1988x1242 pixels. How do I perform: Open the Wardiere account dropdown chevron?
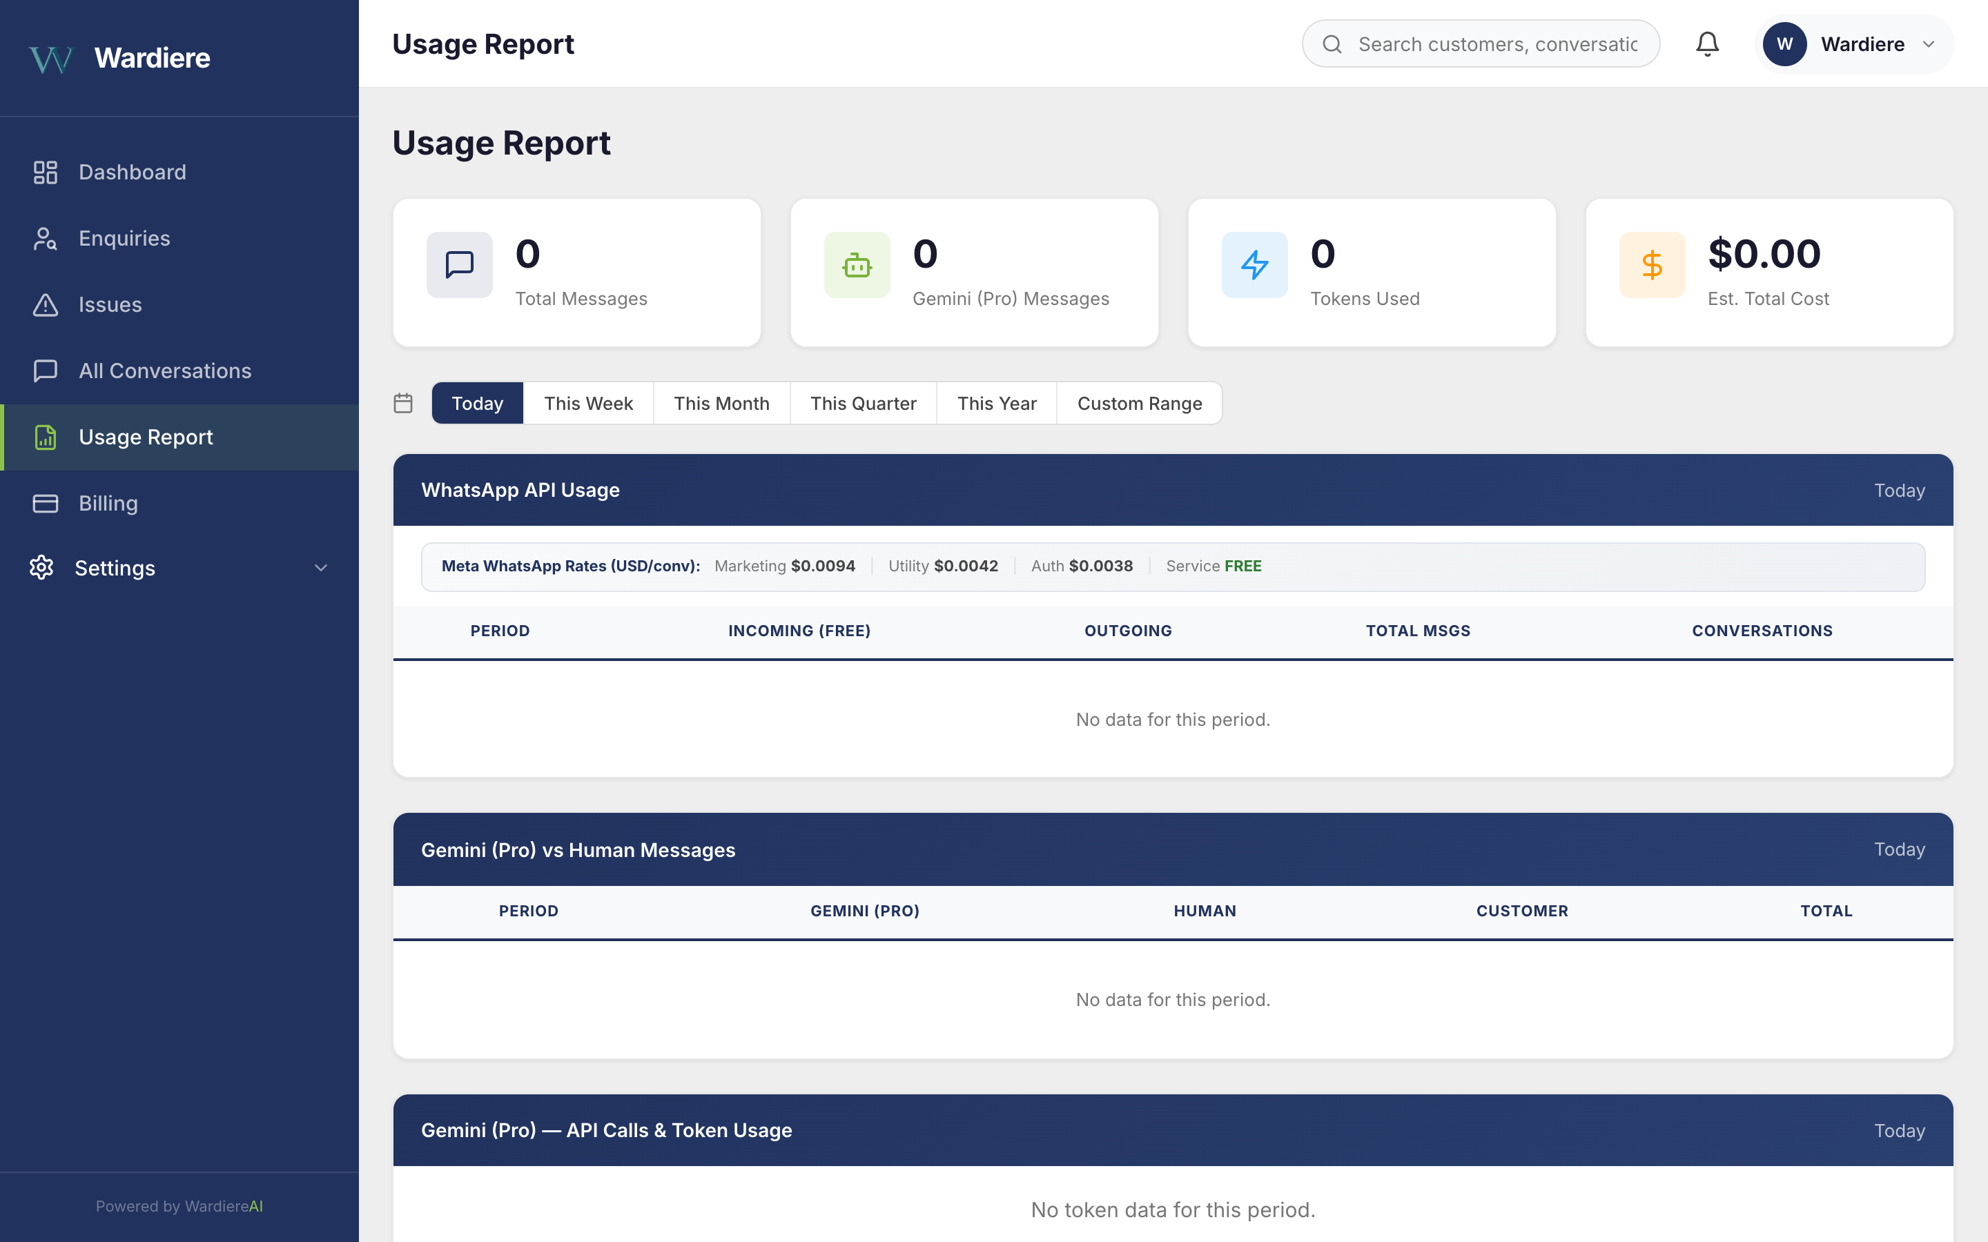click(1928, 44)
